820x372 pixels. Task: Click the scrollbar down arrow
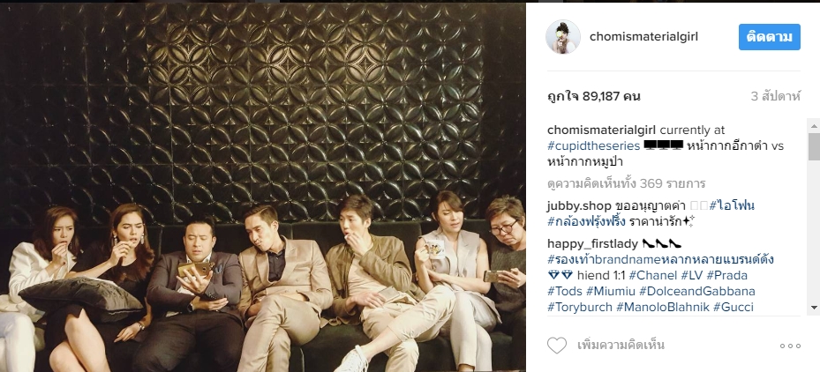pyautogui.click(x=814, y=307)
